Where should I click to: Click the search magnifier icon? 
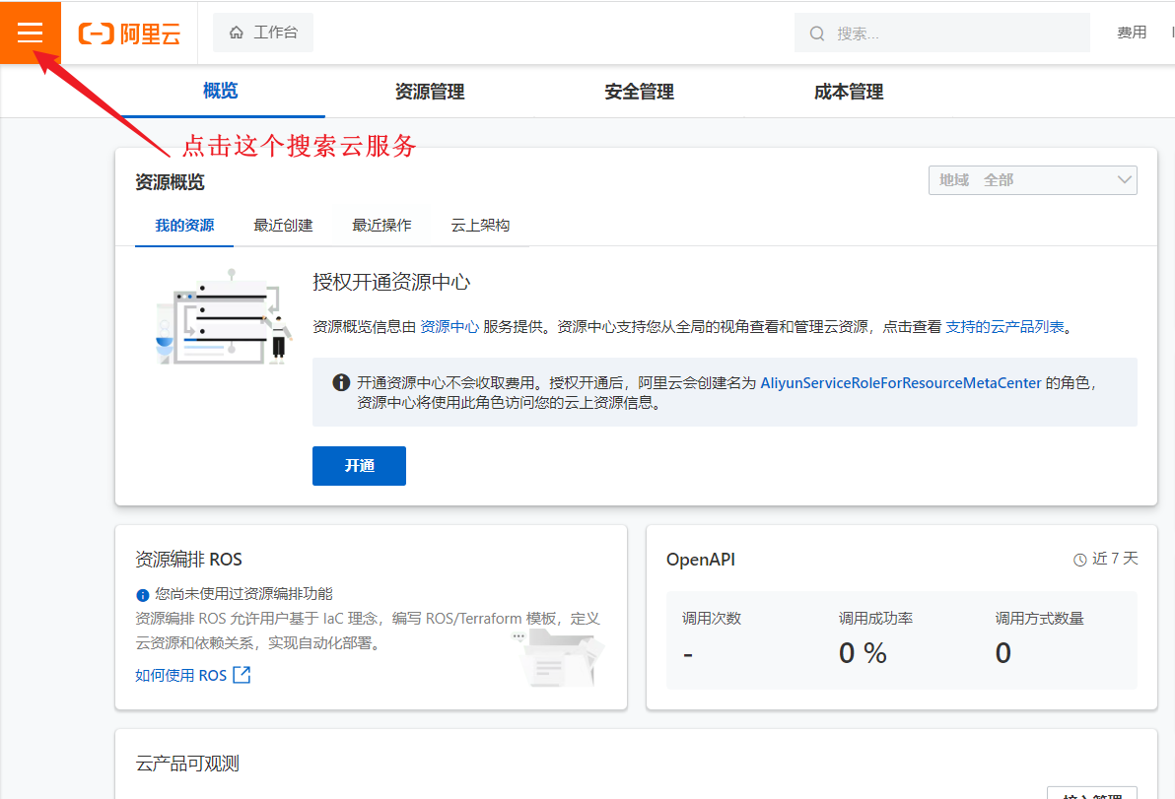(x=817, y=33)
